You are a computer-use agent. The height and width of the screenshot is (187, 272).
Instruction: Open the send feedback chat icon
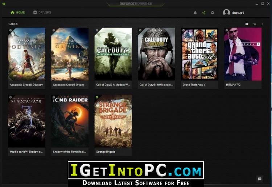pyautogui.click(x=260, y=179)
